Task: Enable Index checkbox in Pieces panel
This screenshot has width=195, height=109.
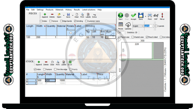Action: coord(41,21)
